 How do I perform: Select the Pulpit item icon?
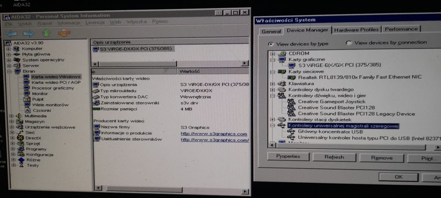coord(27,99)
